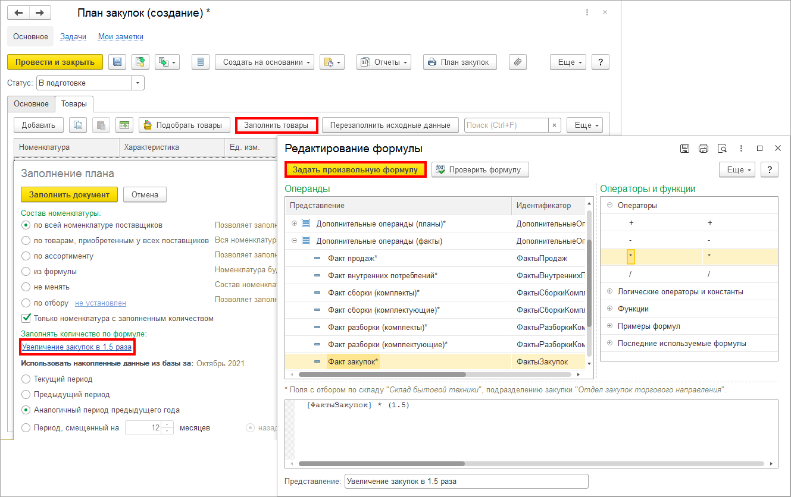Click Провести и закрыть button

point(55,62)
